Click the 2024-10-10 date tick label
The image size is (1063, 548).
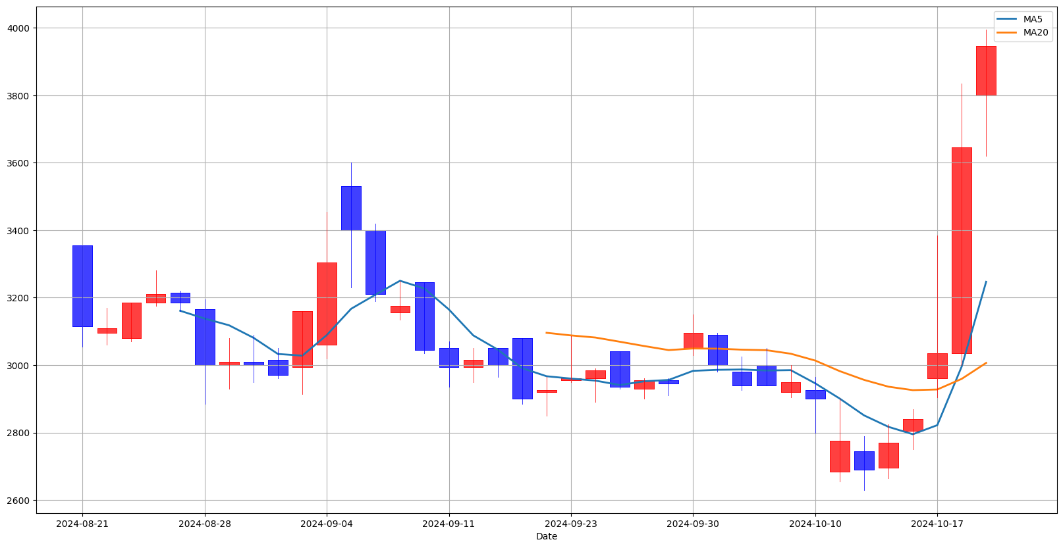click(x=815, y=524)
